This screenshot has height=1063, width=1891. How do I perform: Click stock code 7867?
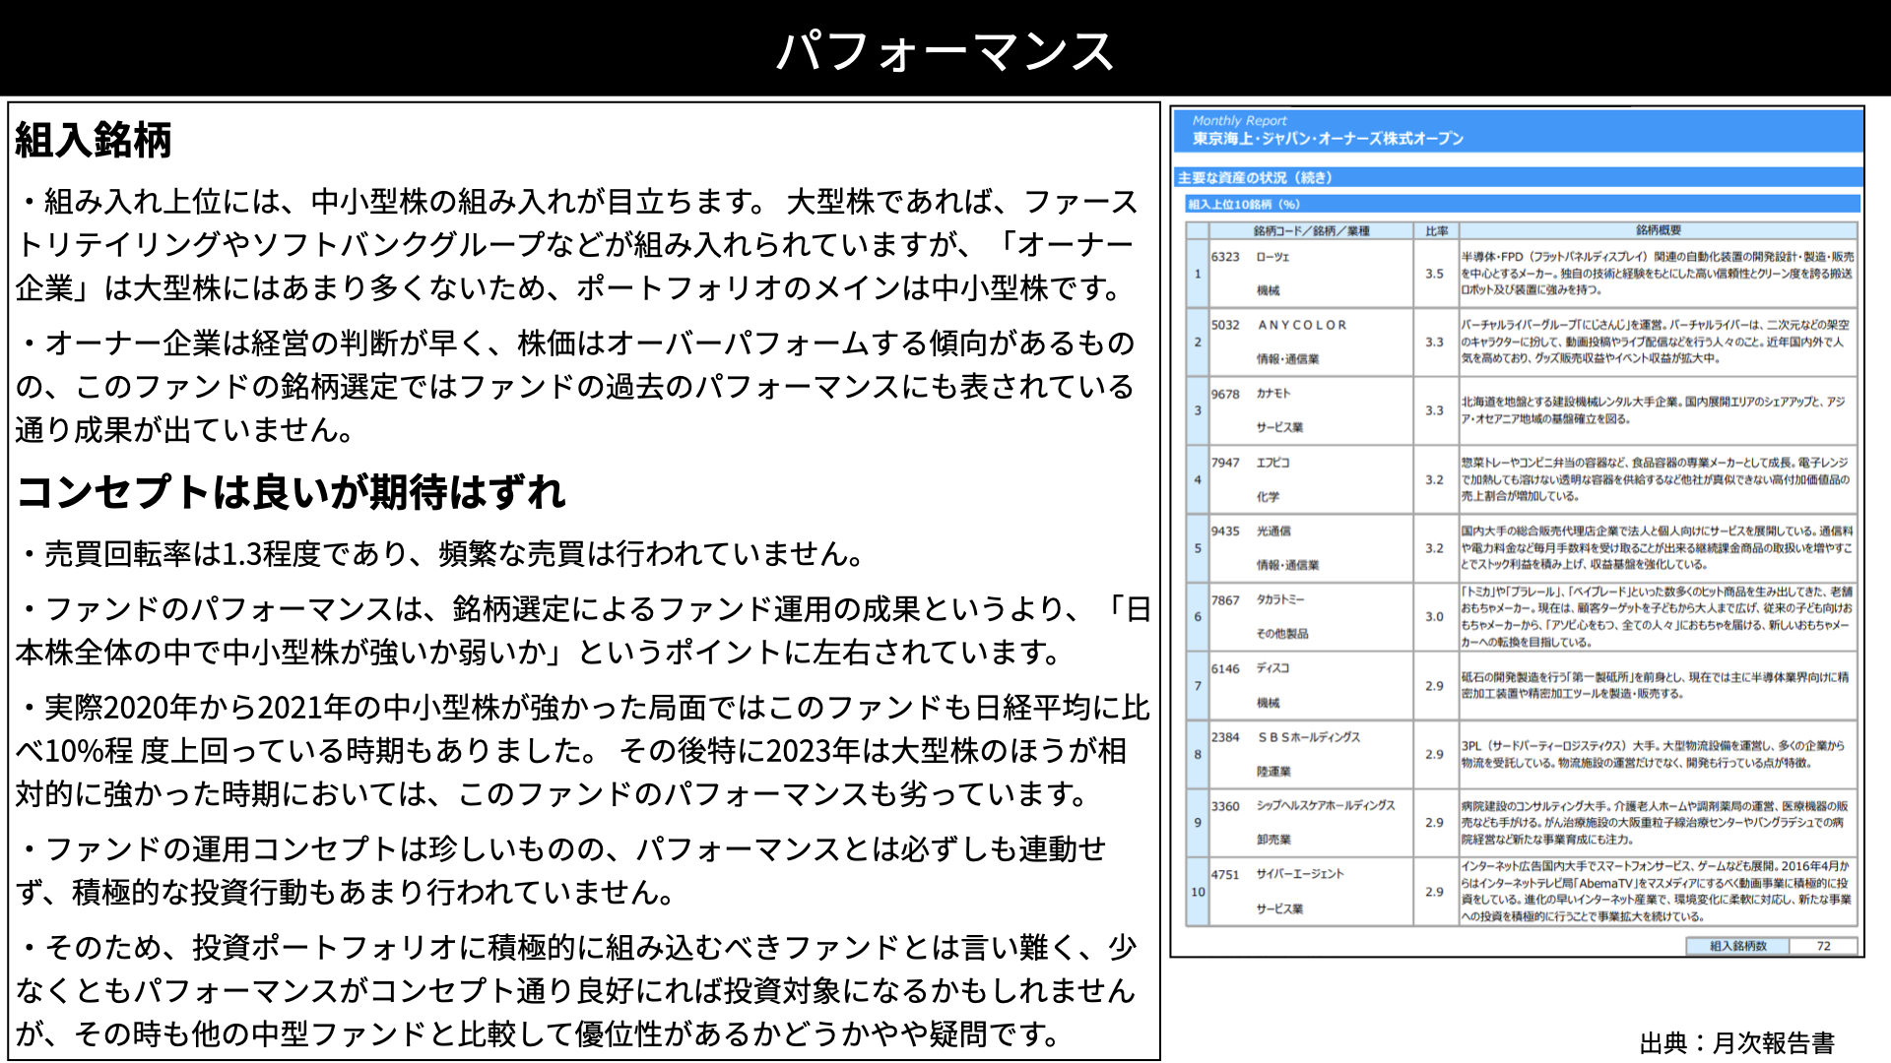(1225, 599)
